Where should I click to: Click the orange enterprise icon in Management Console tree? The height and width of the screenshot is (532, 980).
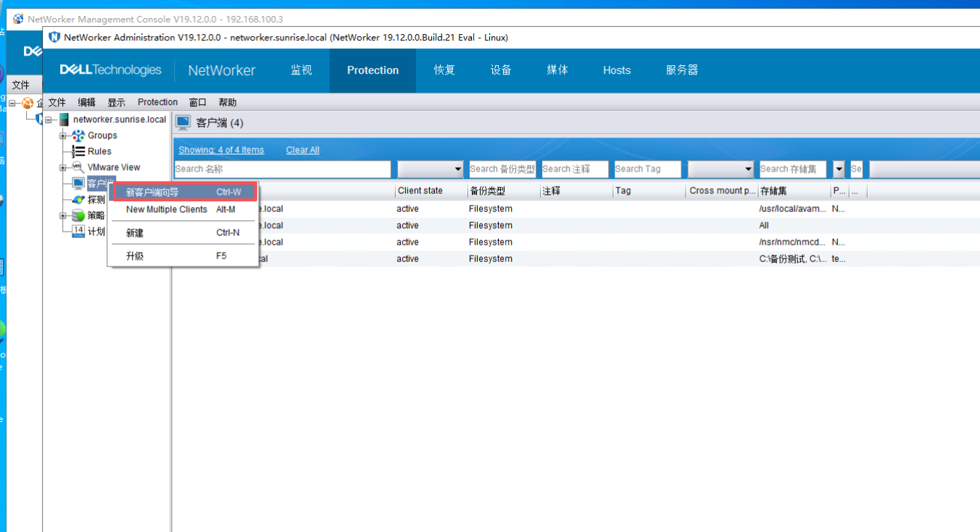(x=28, y=104)
